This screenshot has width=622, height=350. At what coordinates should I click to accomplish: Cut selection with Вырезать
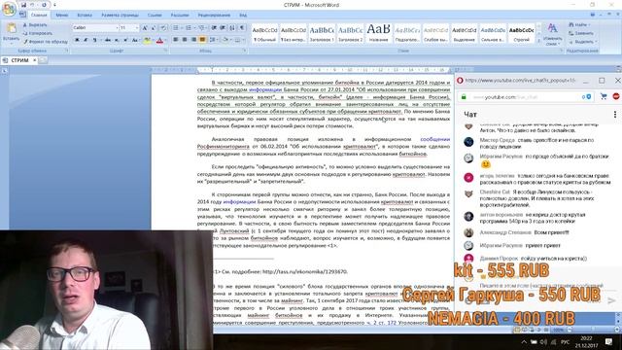[x=35, y=25]
